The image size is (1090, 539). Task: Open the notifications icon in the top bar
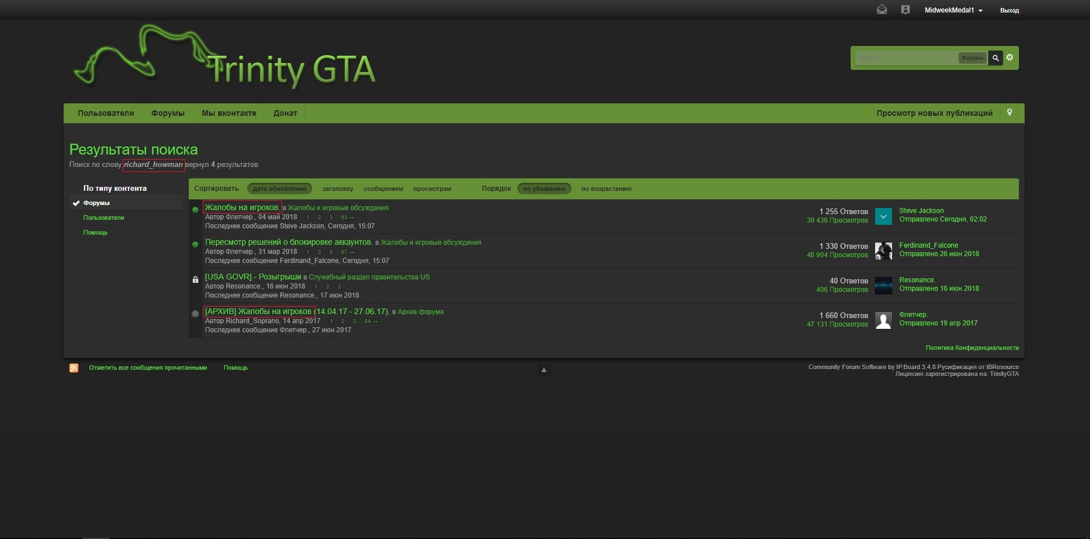coord(905,10)
